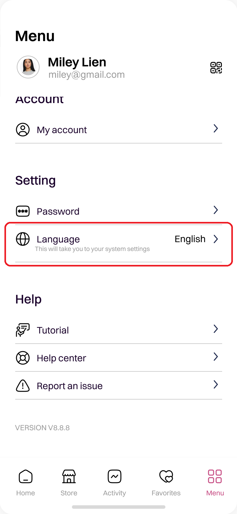This screenshot has width=237, height=514.
Task: Tap the miley@gmail.com email text
Action: (x=86, y=75)
